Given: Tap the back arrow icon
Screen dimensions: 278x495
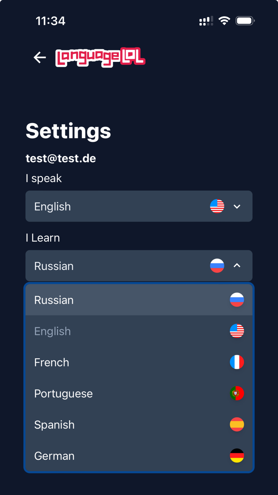Looking at the screenshot, I should 40,57.
